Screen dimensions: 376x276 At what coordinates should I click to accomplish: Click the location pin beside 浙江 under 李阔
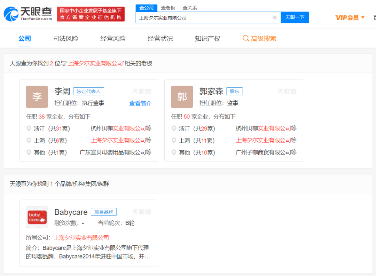point(29,128)
